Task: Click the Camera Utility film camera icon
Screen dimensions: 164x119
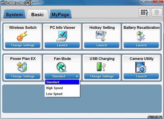Action: (x=140, y=67)
